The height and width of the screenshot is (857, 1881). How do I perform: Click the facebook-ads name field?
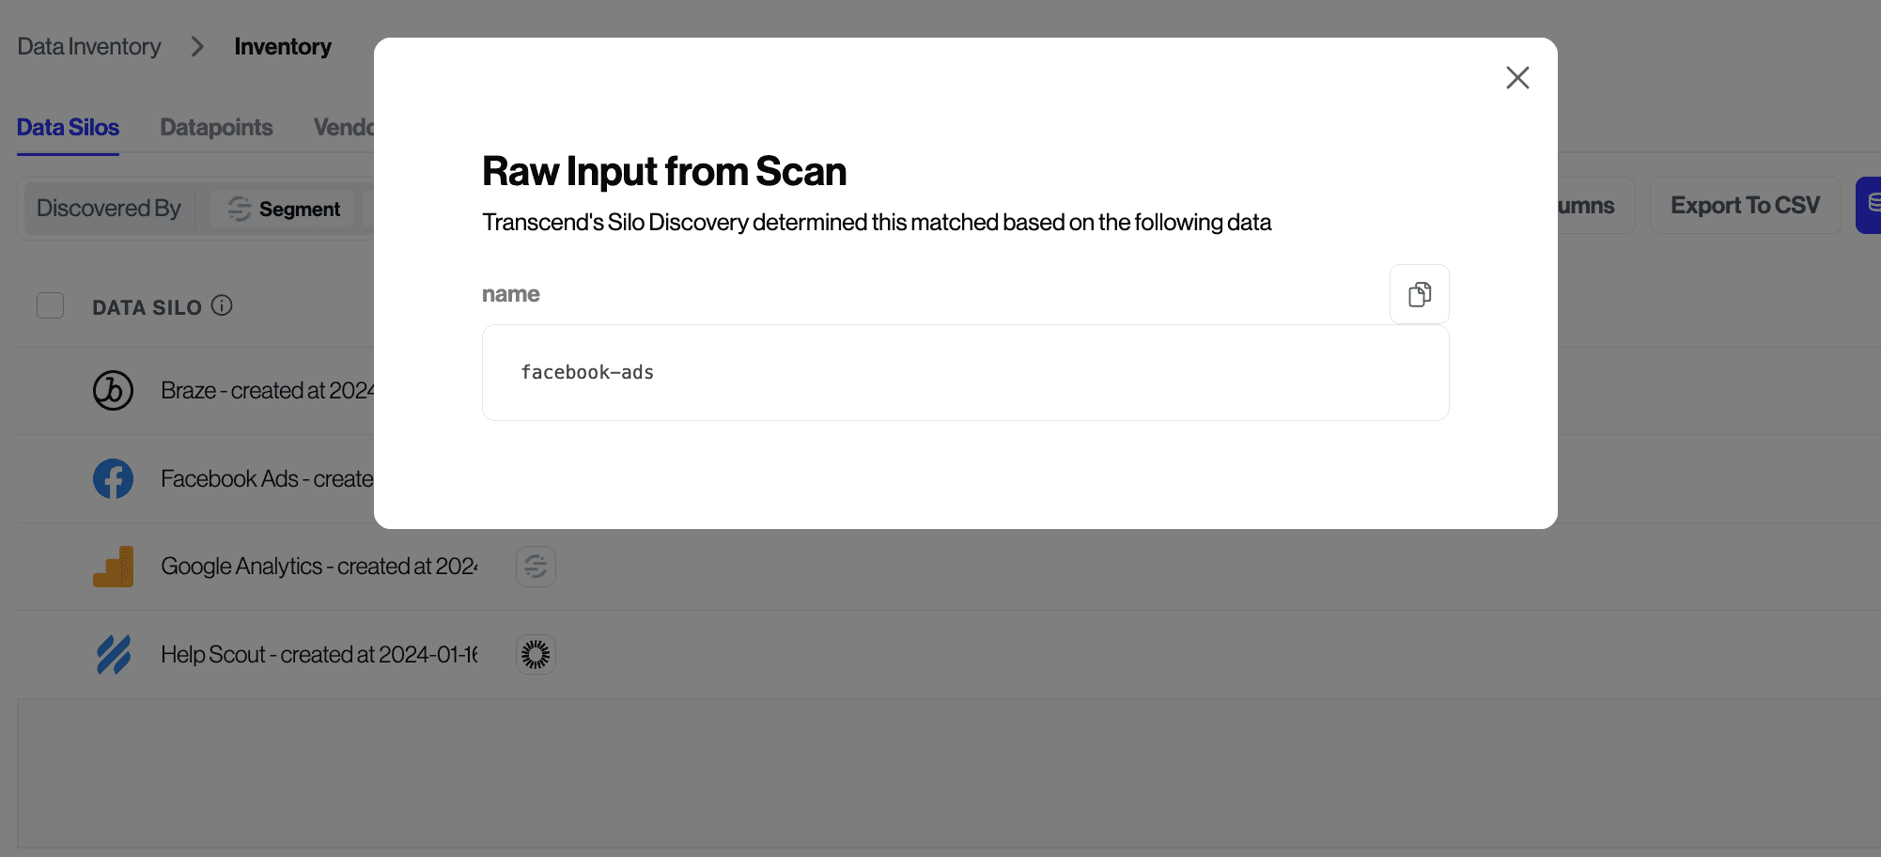tap(965, 372)
